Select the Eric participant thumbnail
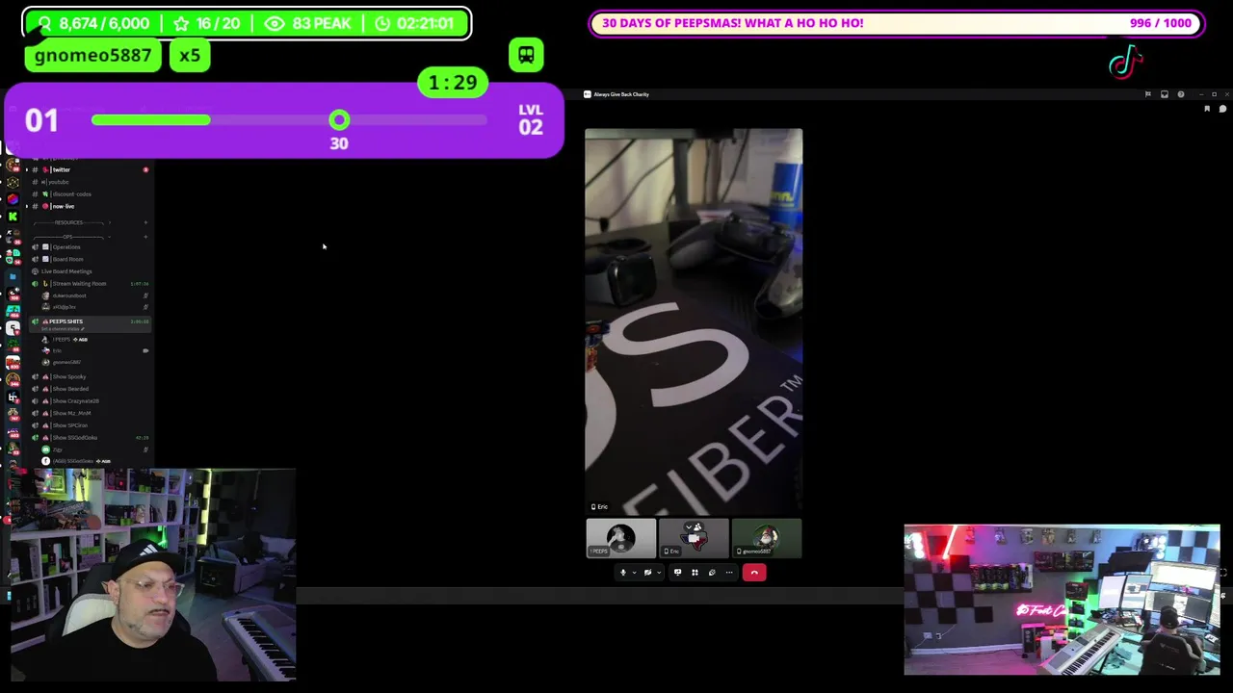This screenshot has width=1233, height=693. 694,538
